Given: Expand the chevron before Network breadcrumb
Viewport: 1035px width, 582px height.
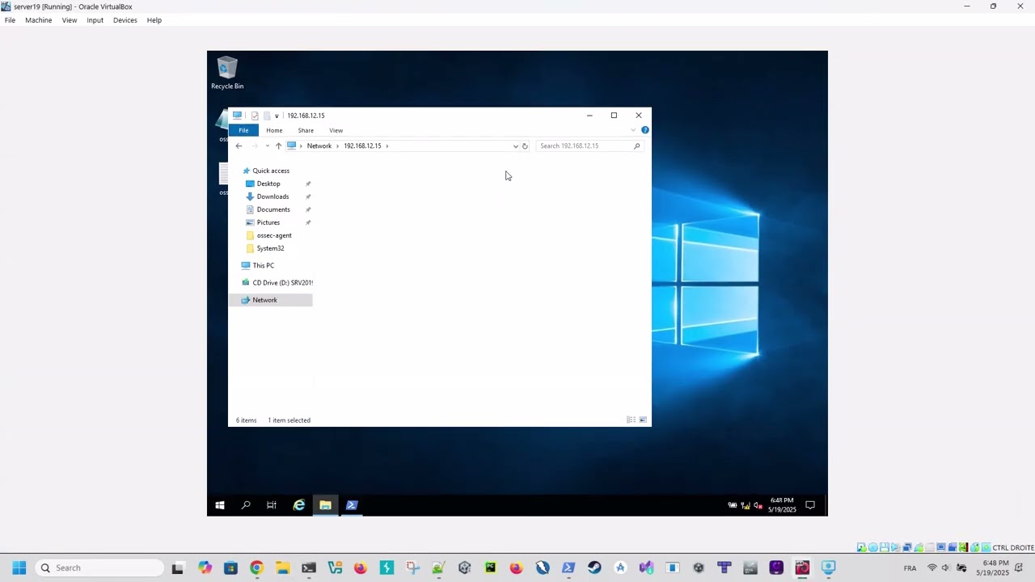Looking at the screenshot, I should coord(301,146).
